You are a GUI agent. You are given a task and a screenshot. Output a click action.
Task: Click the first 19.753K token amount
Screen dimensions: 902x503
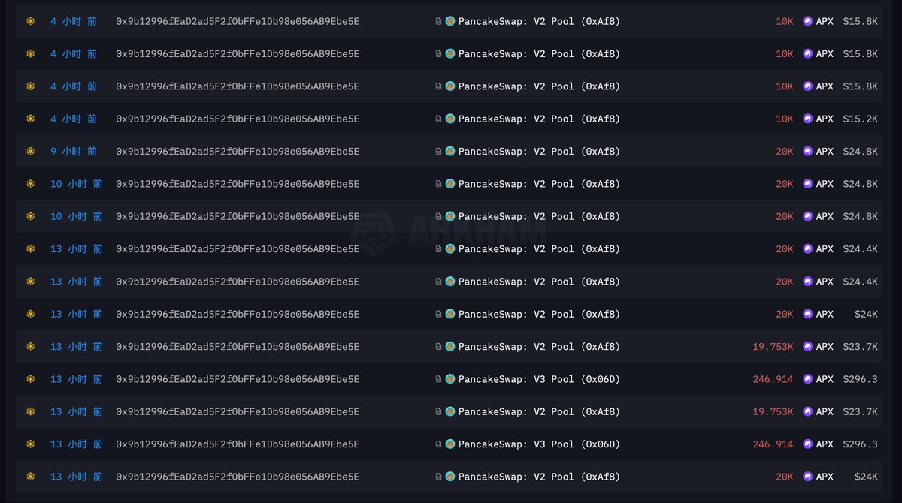pos(773,347)
